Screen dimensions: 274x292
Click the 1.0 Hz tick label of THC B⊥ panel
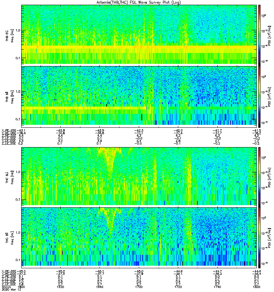click(18, 172)
